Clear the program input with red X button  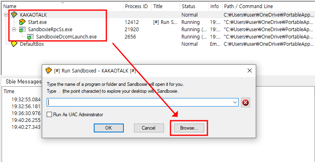tap(245, 102)
